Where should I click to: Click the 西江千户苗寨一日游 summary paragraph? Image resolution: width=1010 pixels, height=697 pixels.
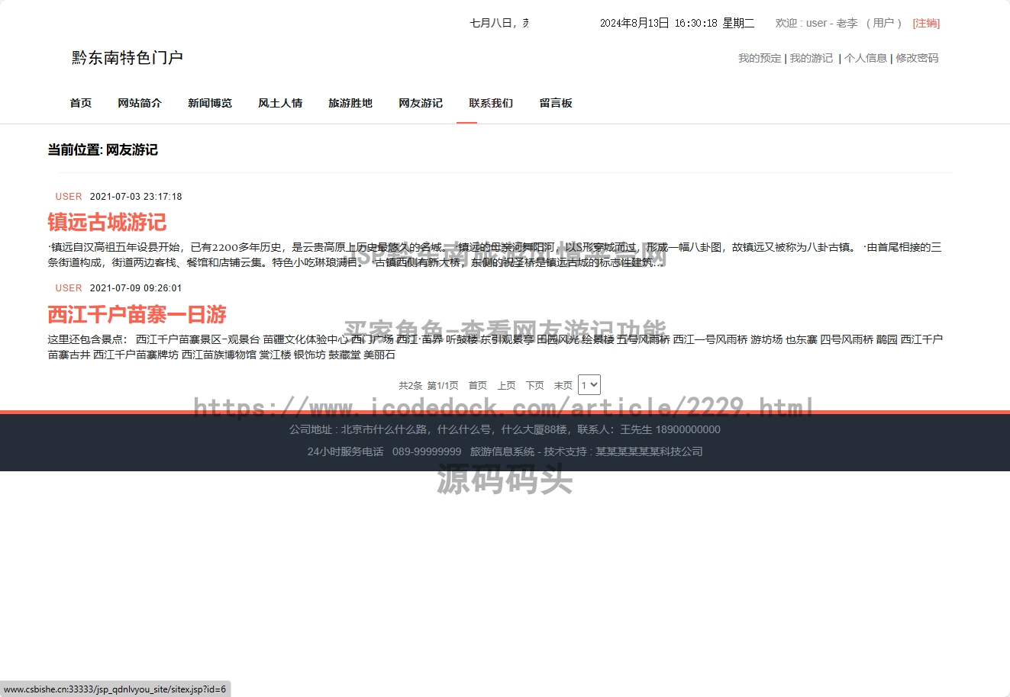pyautogui.click(x=495, y=347)
